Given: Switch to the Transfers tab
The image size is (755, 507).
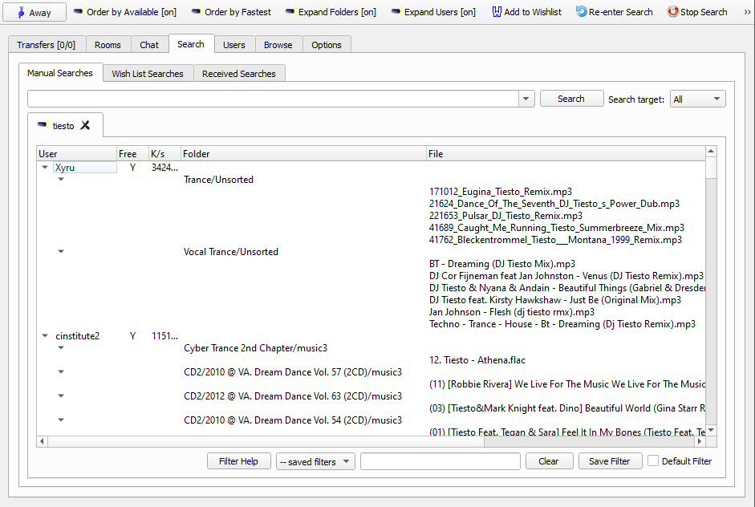Looking at the screenshot, I should click(x=46, y=45).
